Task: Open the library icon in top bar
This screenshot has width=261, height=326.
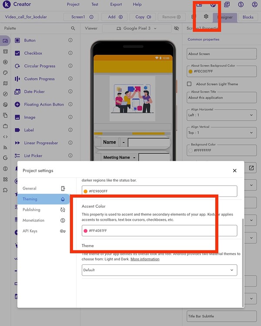Action: pos(227,4)
